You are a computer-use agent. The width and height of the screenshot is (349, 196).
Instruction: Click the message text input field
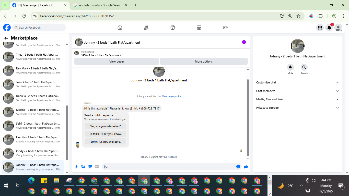tap(169, 167)
